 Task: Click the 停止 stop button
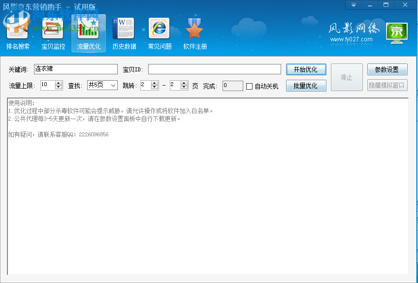[x=347, y=77]
